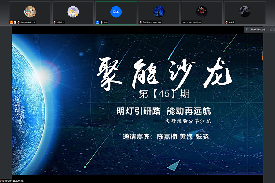Viewport: 275px width, 183px height.
Task: Select 胡高雅兰's cartoon avatar
Action: click(73, 12)
